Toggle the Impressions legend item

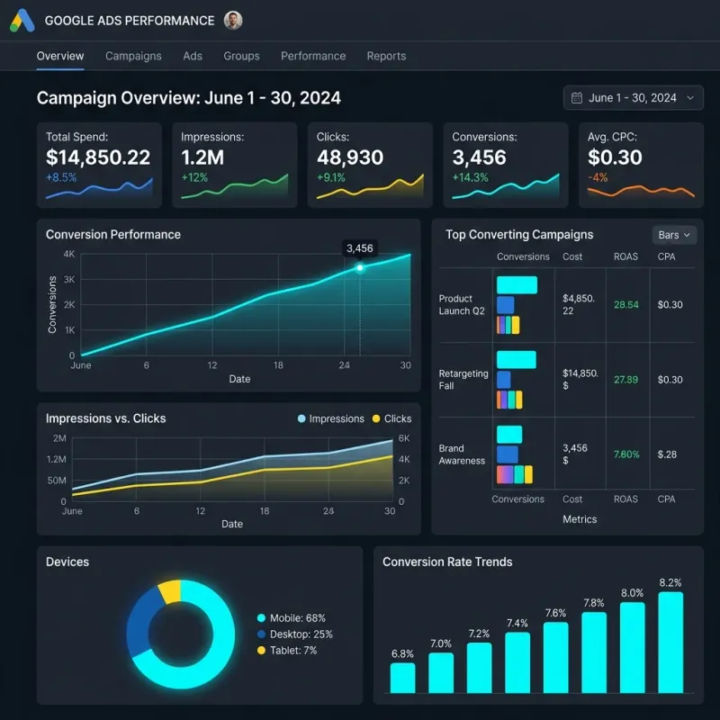[331, 418]
